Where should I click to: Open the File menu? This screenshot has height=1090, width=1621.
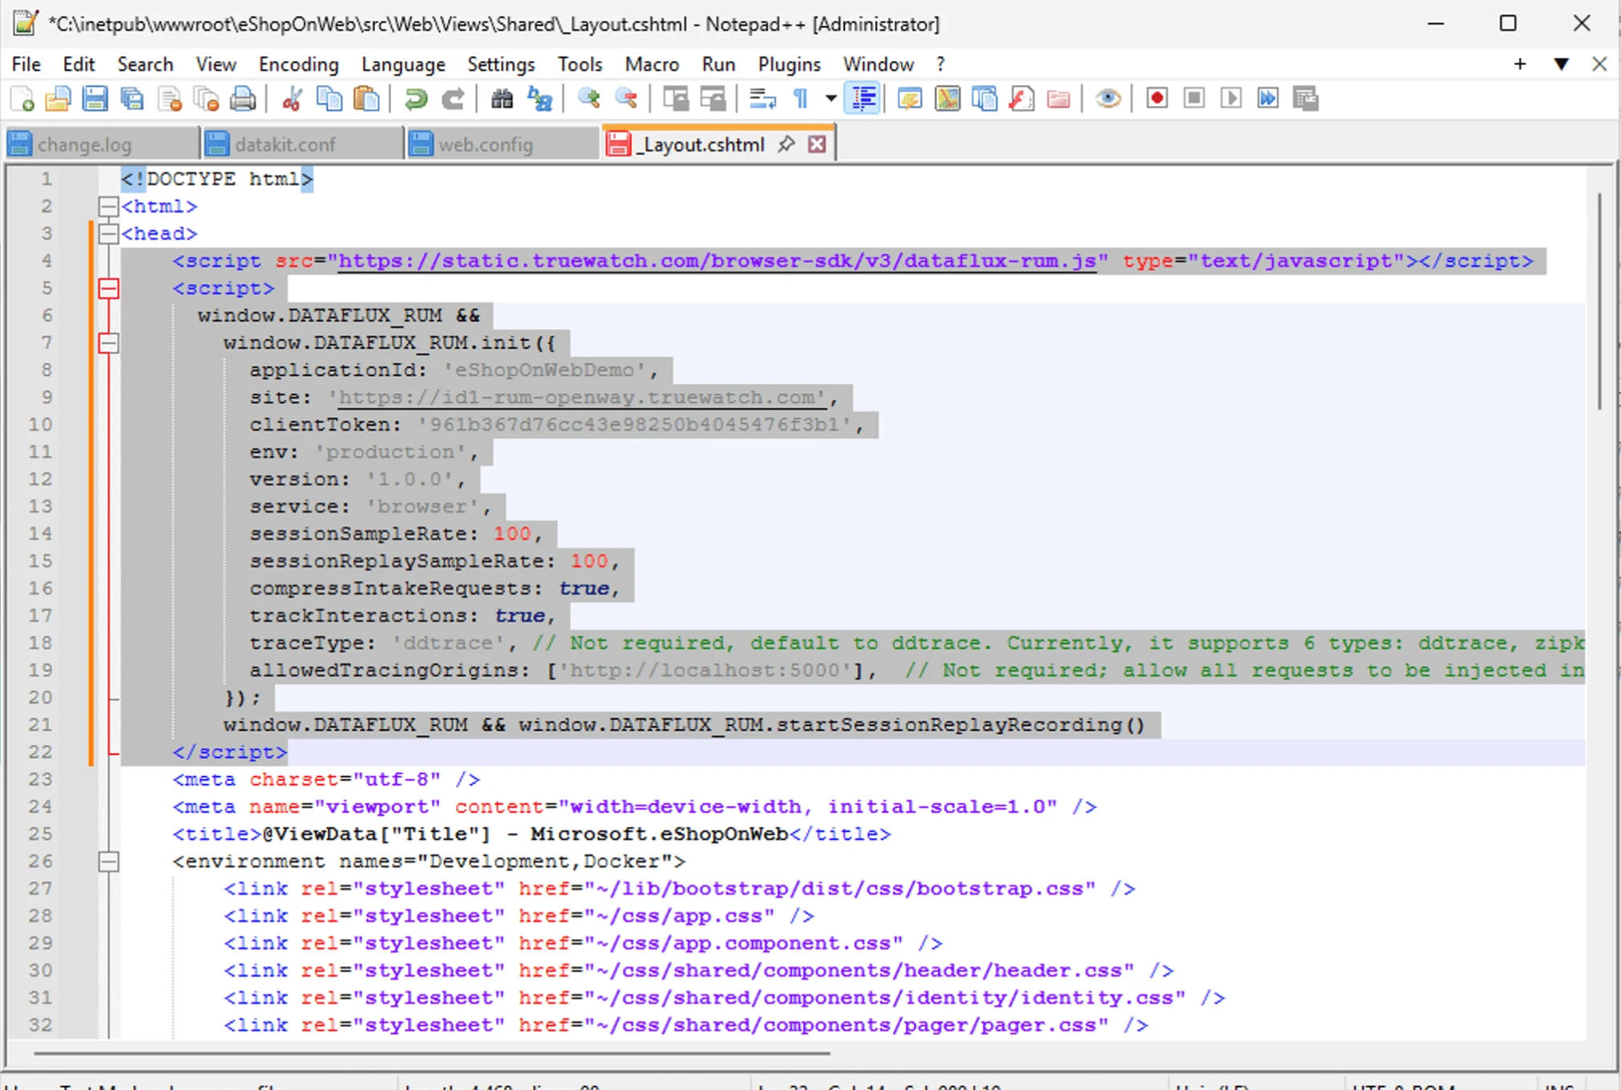(x=26, y=64)
